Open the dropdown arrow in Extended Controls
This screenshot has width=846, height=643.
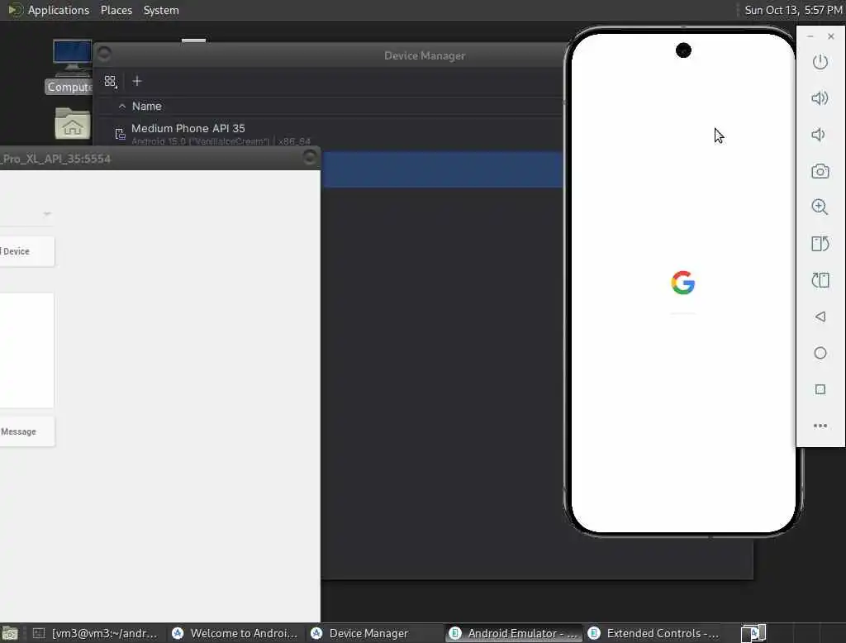pyautogui.click(x=47, y=214)
